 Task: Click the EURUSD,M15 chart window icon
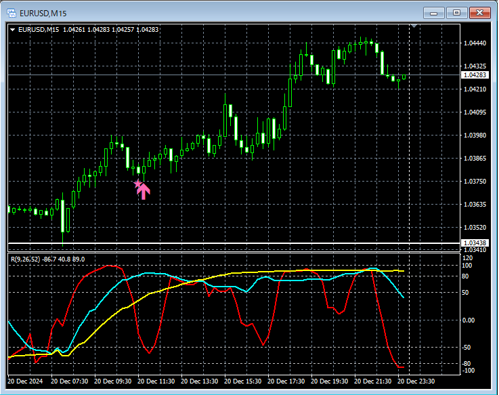12,13
